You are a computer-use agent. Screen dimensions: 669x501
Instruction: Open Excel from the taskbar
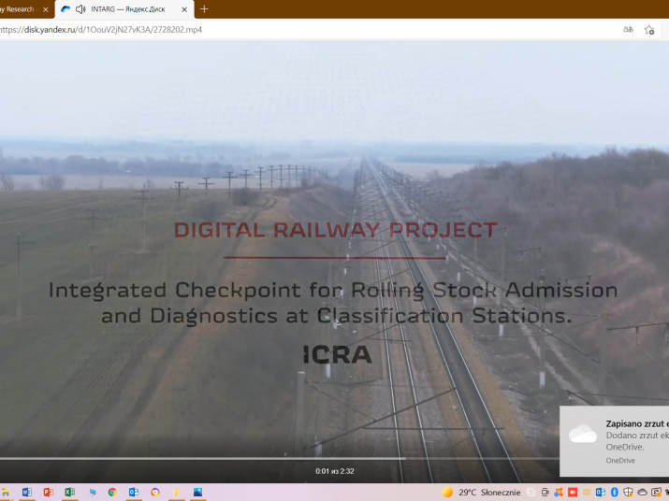click(69, 492)
